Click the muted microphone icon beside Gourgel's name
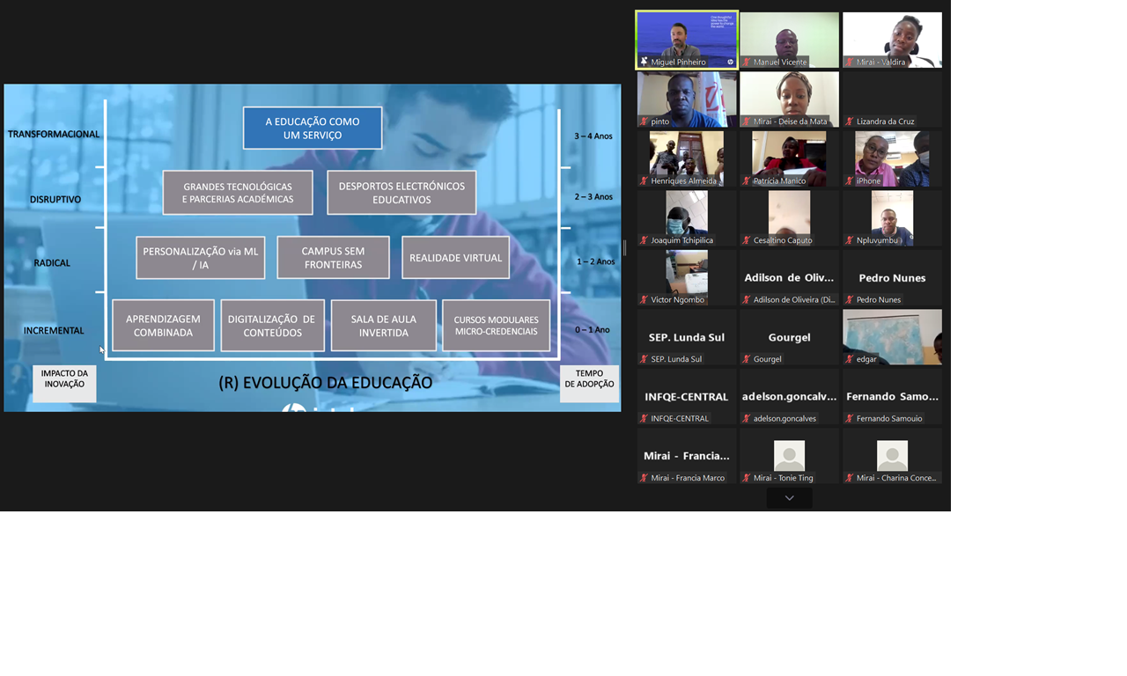 click(x=747, y=359)
